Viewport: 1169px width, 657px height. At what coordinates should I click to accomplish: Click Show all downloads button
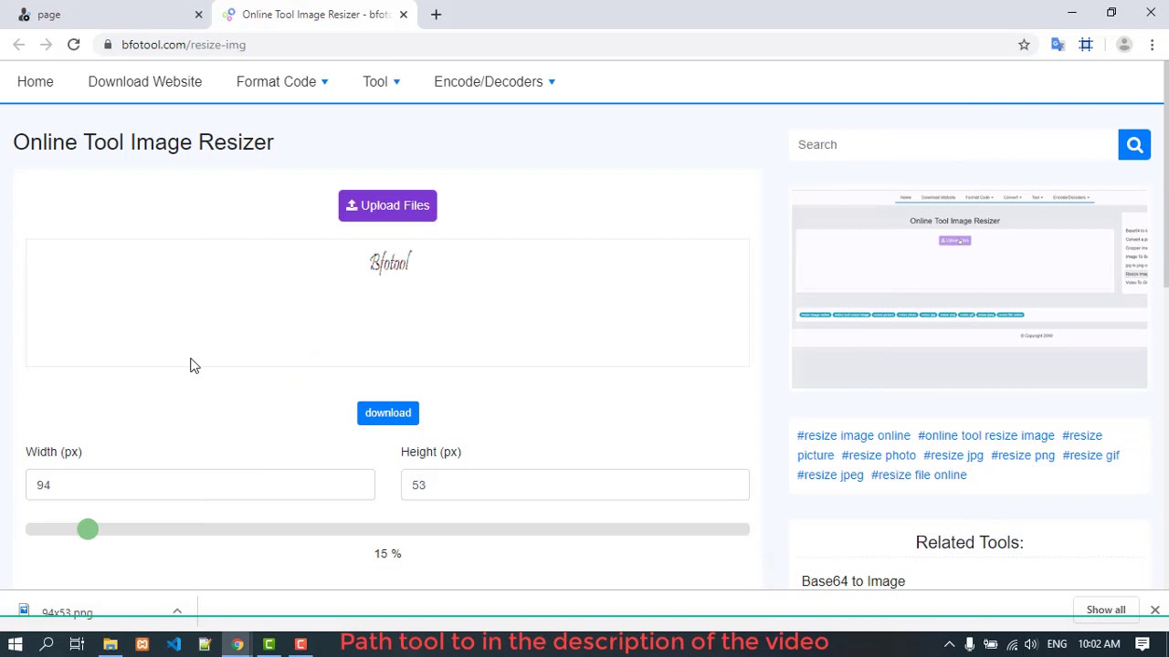click(1106, 610)
